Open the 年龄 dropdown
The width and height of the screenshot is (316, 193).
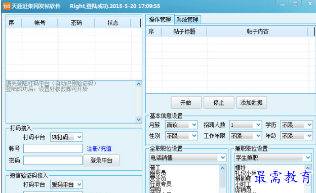coord(296,136)
